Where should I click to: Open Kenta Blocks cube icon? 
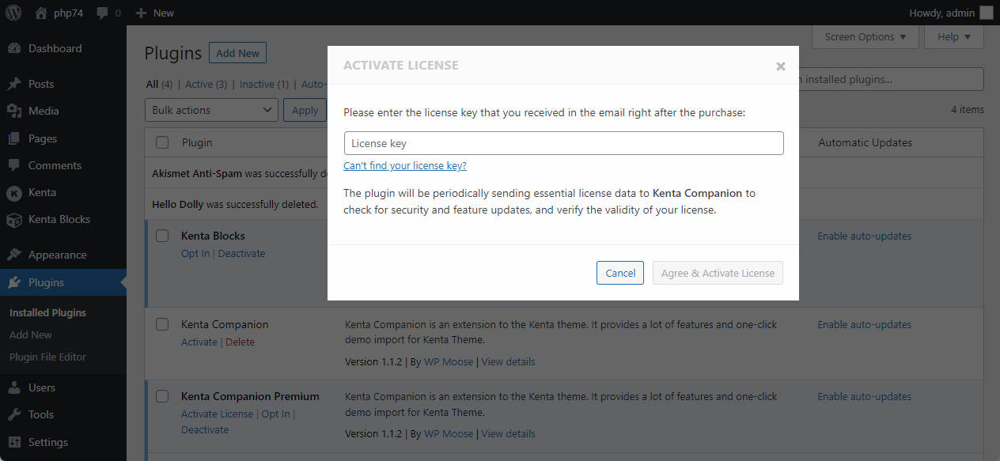coord(14,219)
